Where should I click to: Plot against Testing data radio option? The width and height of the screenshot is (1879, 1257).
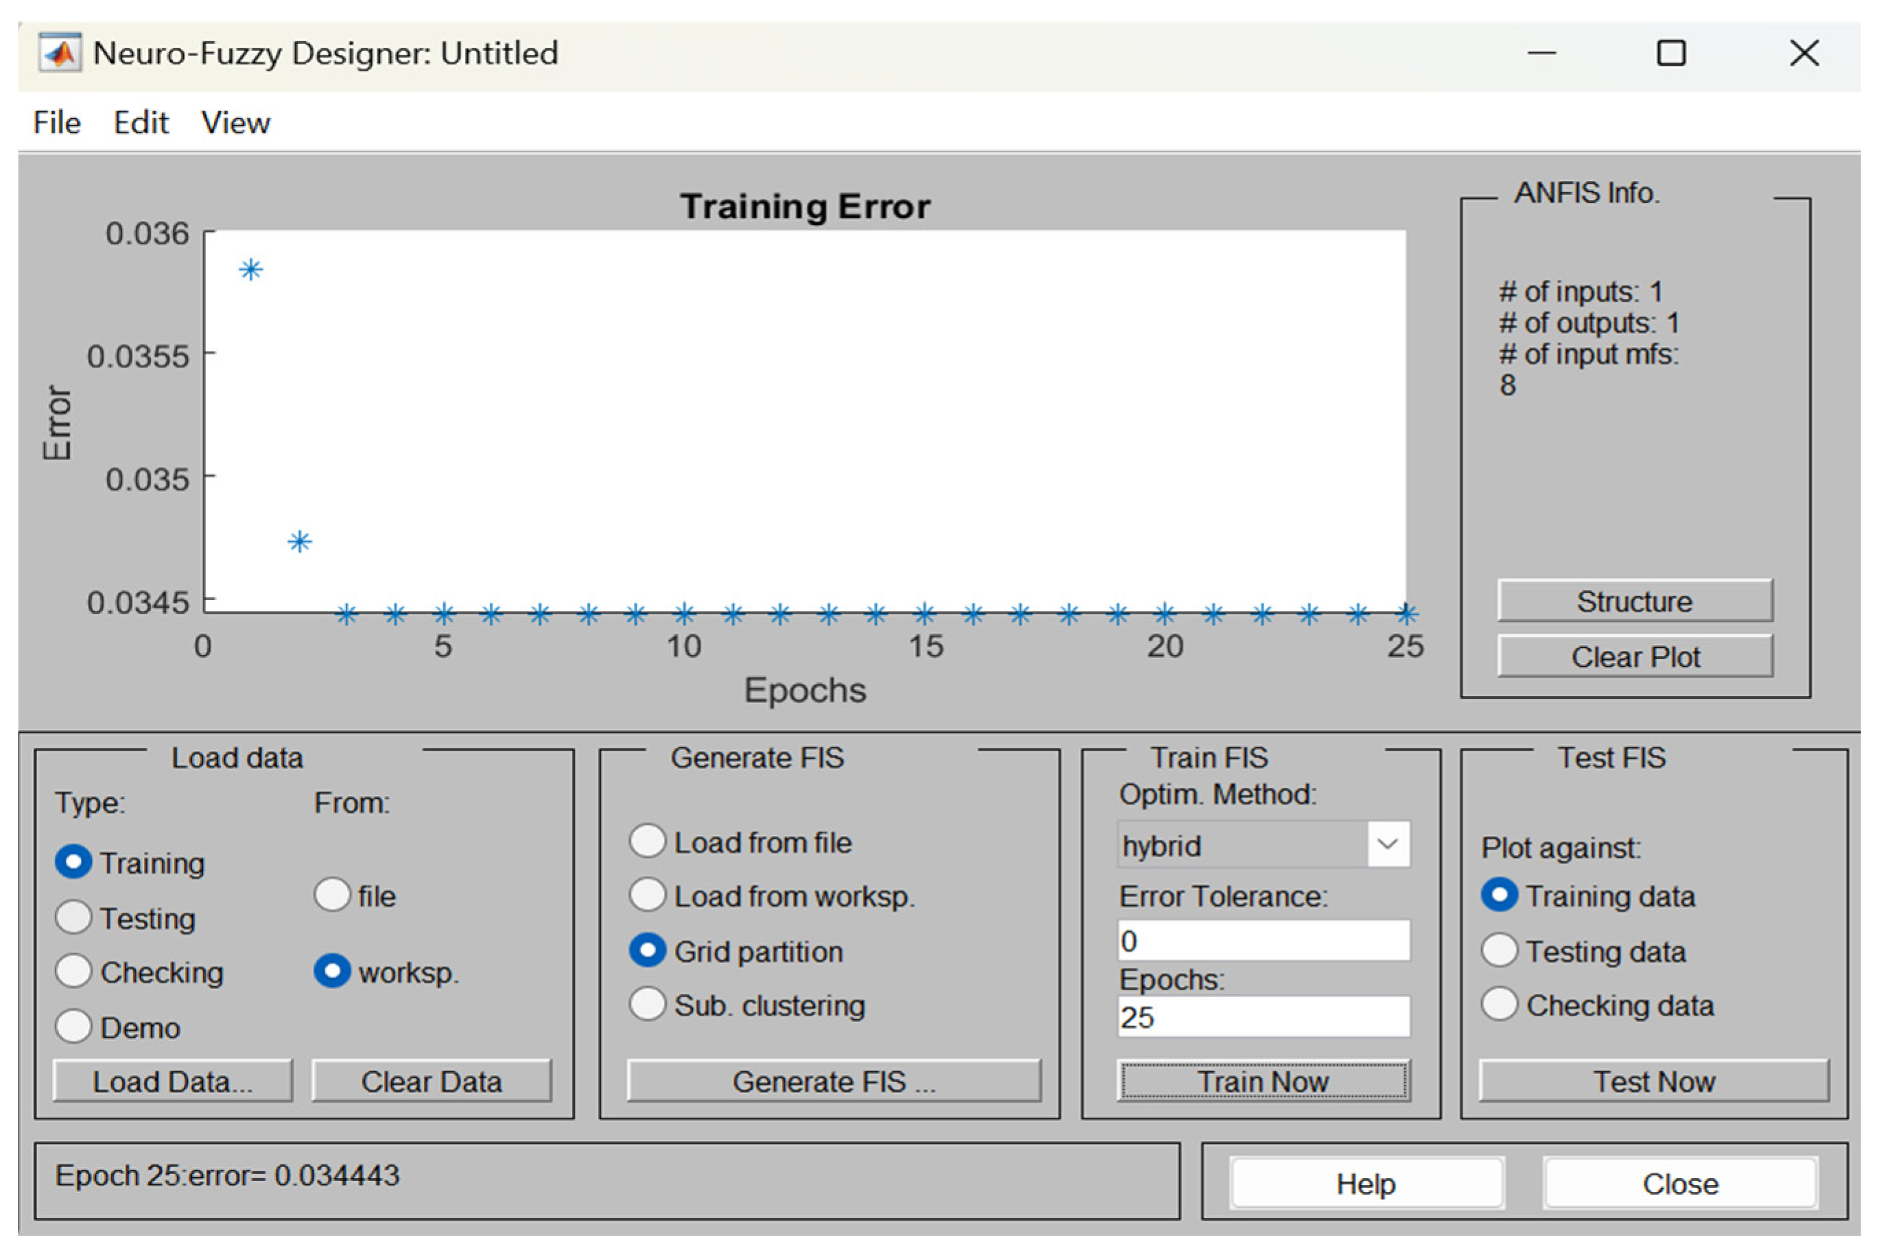point(1498,950)
